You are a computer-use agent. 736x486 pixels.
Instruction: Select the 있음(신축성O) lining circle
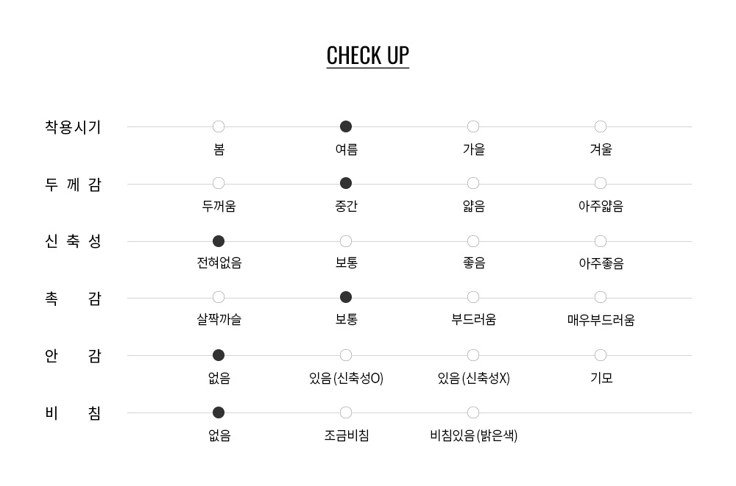346,355
